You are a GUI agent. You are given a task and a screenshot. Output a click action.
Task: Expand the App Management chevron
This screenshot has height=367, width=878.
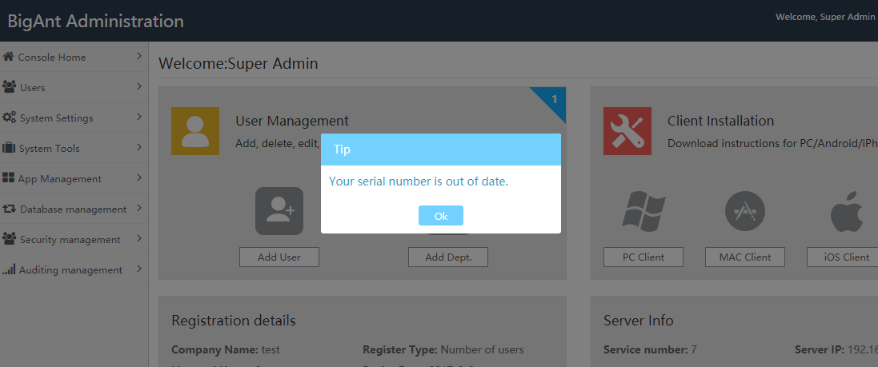pos(139,178)
